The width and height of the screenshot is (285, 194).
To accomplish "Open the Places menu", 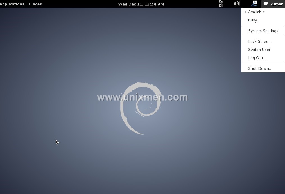I will (x=35, y=4).
